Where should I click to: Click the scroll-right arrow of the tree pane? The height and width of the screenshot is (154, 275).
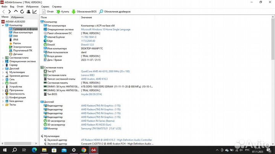(36, 143)
